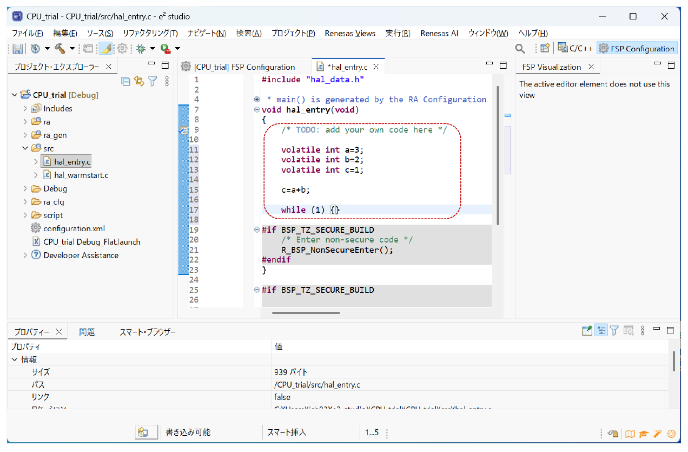Toggle Show Categories in properties panel
The image size is (688, 452).
[600, 331]
